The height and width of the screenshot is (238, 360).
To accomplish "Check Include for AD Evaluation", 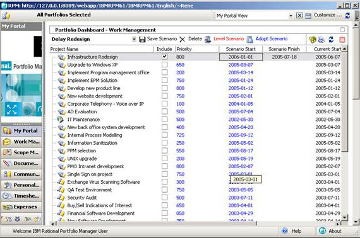I will (164, 111).
